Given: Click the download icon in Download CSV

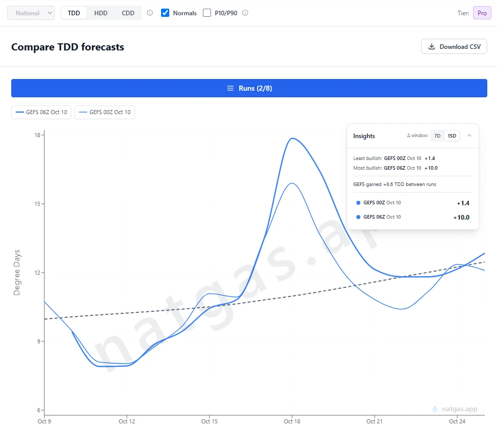Looking at the screenshot, I should pyautogui.click(x=432, y=46).
